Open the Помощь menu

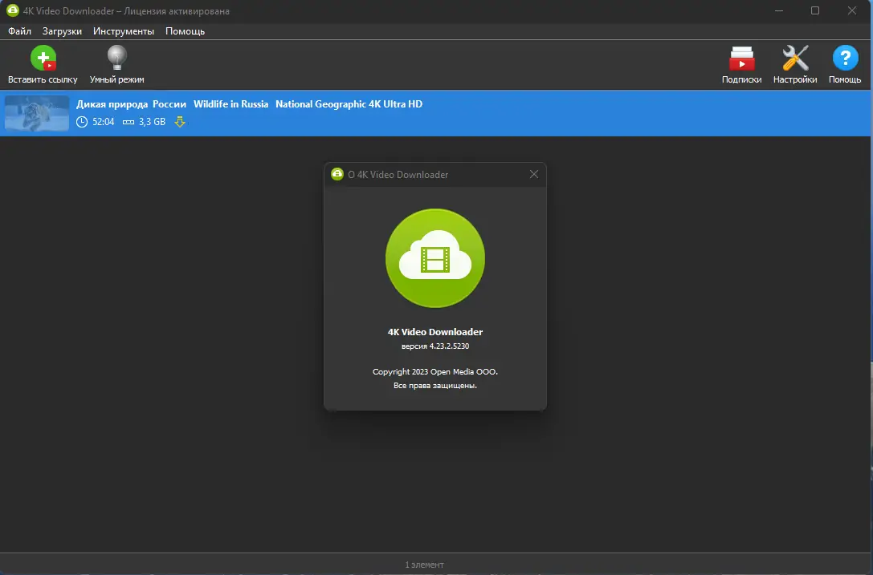pyautogui.click(x=183, y=30)
